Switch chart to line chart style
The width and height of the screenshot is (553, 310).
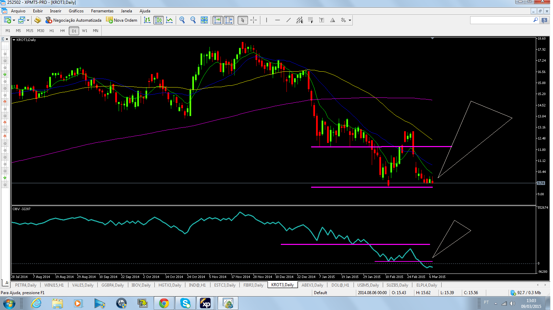pyautogui.click(x=170, y=20)
